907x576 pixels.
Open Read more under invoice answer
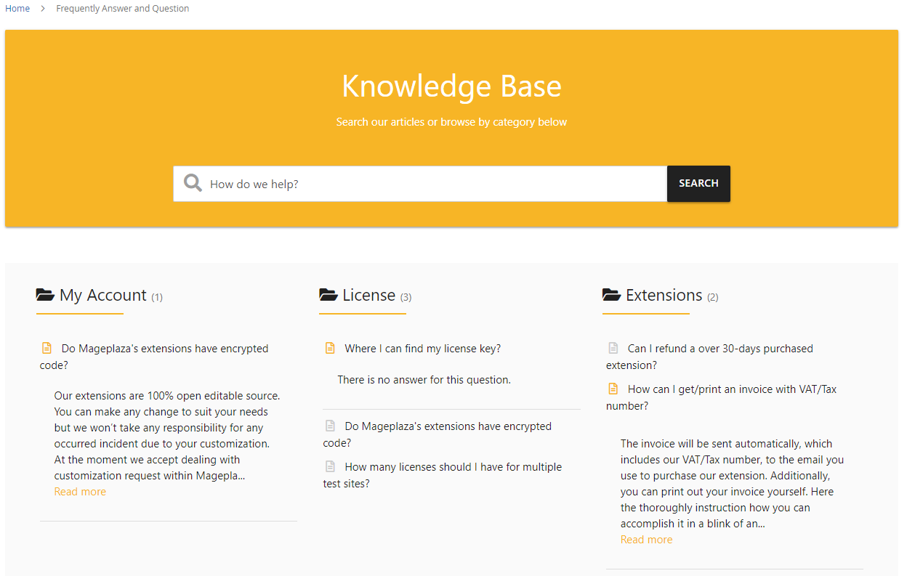(646, 540)
